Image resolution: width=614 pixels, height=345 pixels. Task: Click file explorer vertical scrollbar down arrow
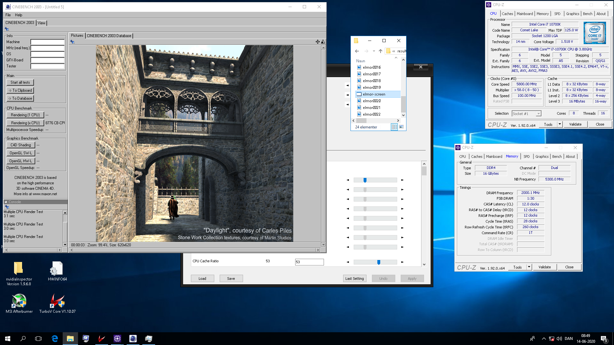click(x=403, y=115)
